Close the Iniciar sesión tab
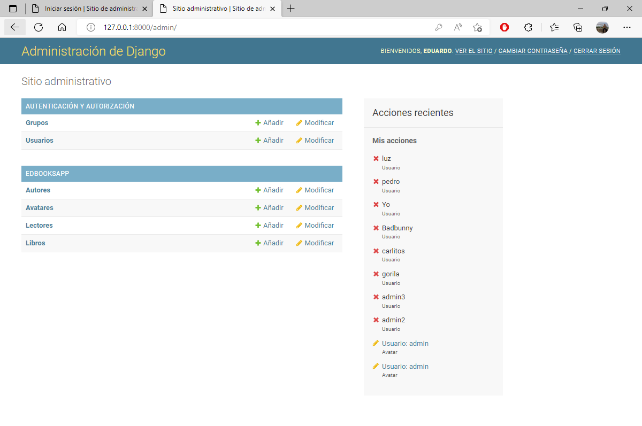Screen dimensions: 642x426 145,9
